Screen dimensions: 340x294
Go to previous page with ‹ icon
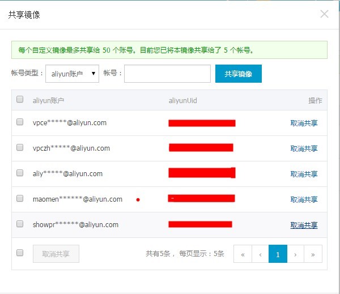pos(260,254)
